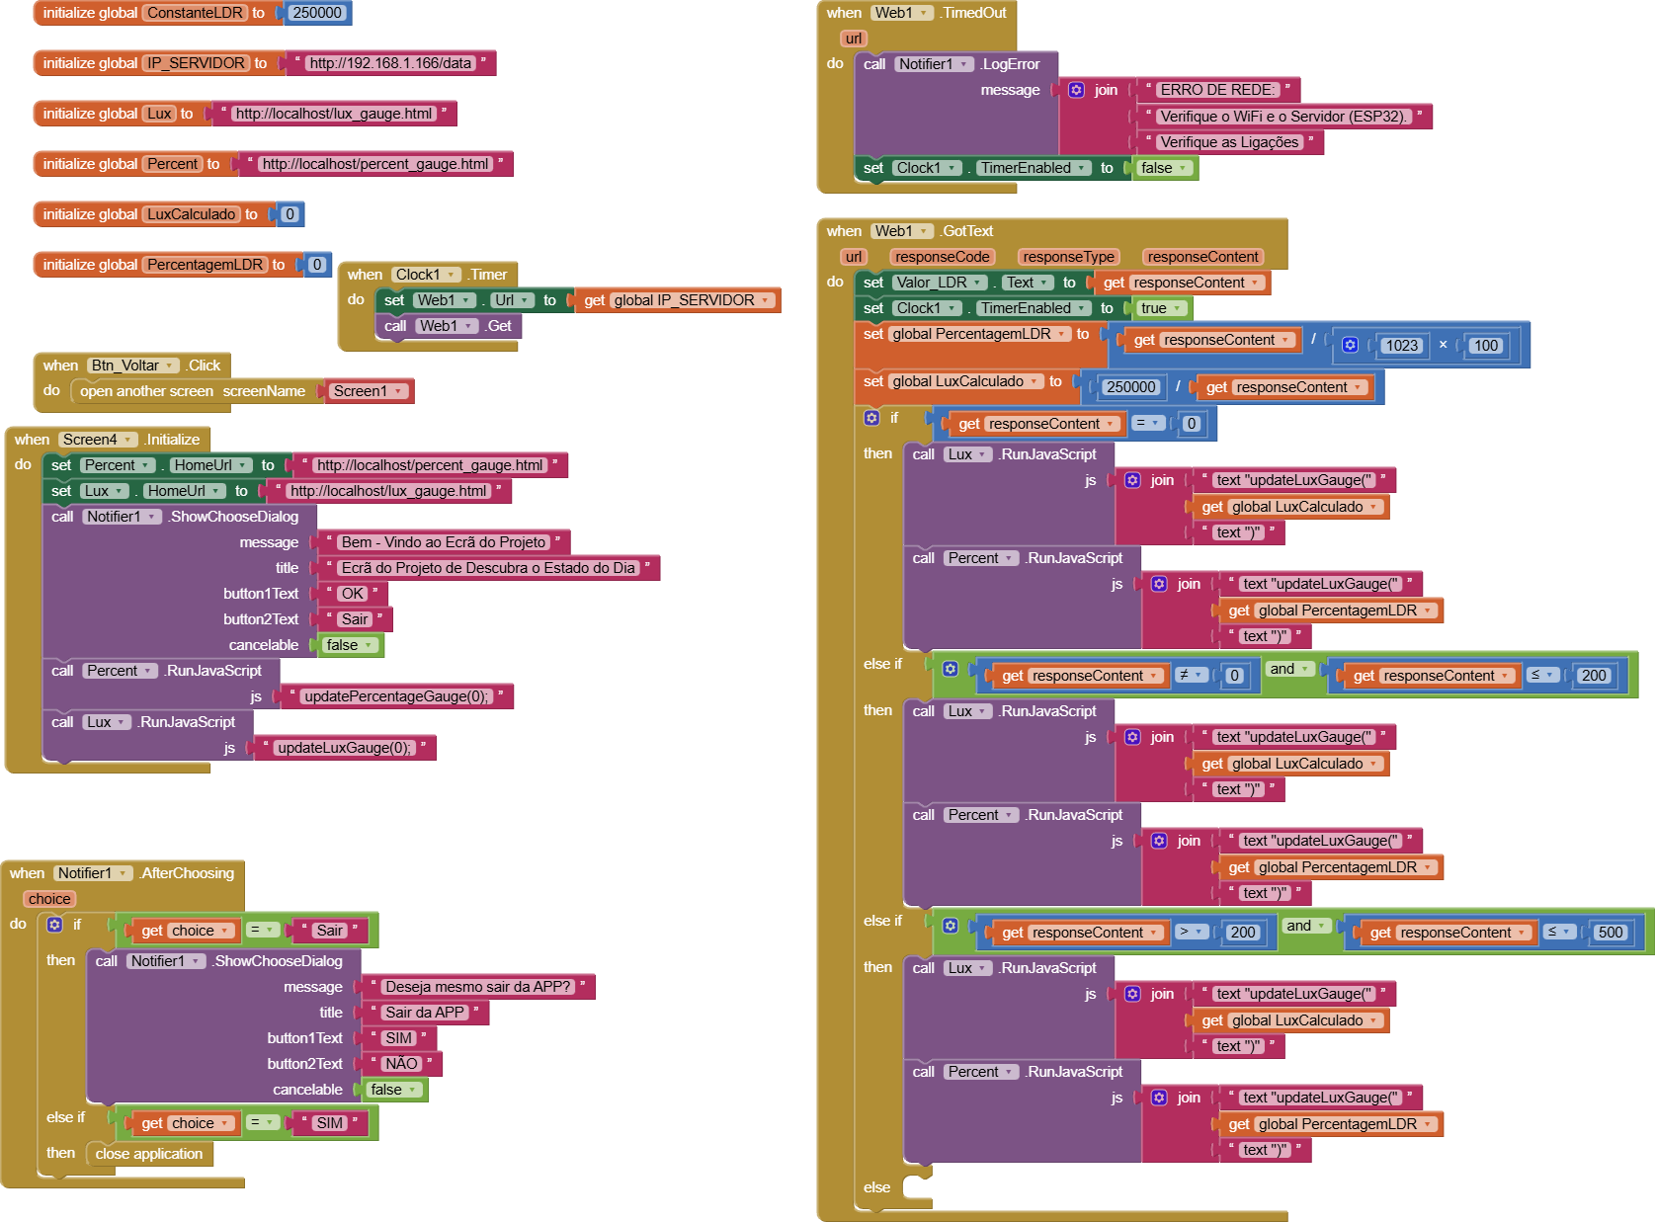
Task: Open the 'global LuxCalculado' dropdown in its set block
Action: [x=964, y=381]
